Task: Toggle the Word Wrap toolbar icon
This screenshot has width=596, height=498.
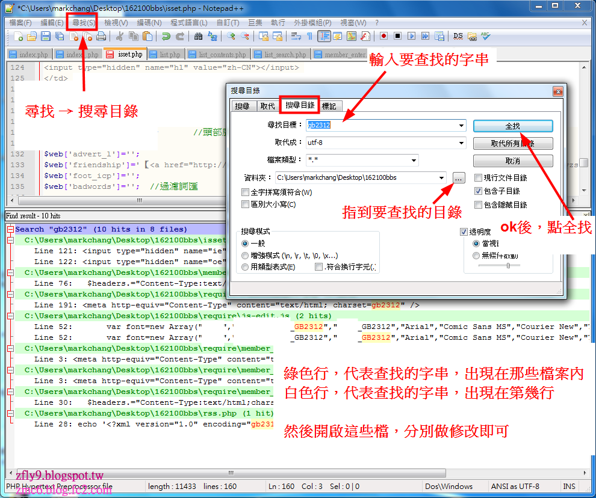Action: coord(296,37)
